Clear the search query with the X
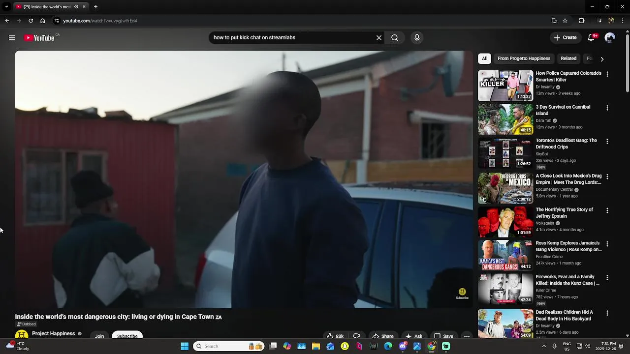This screenshot has height=354, width=630. pos(379,38)
